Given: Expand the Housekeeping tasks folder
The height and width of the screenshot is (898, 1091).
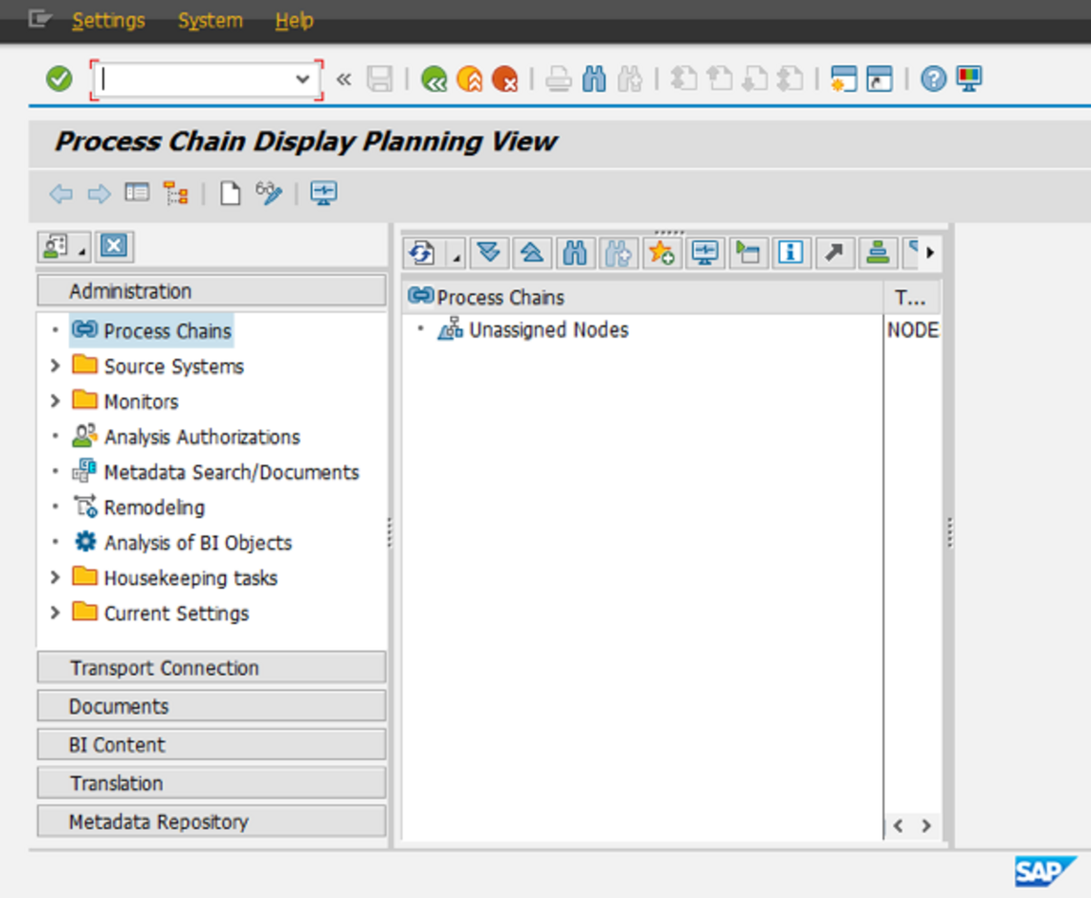Looking at the screenshot, I should (x=56, y=577).
